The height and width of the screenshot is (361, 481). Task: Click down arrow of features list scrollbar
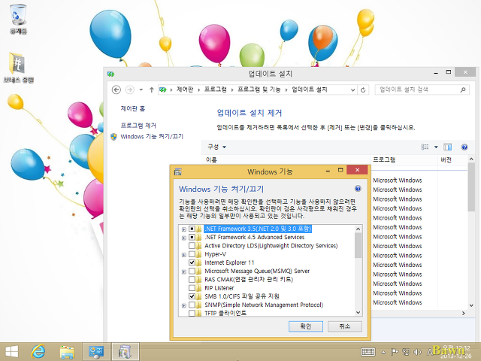pos(358,313)
